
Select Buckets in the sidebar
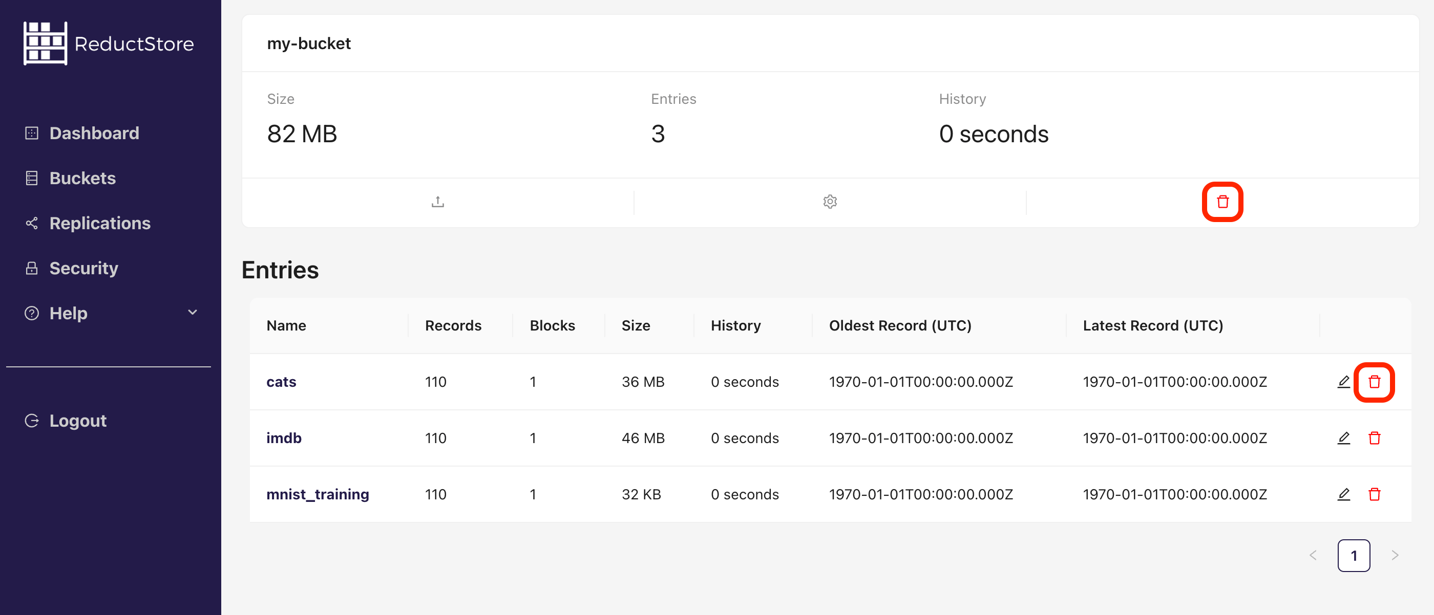pyautogui.click(x=82, y=178)
